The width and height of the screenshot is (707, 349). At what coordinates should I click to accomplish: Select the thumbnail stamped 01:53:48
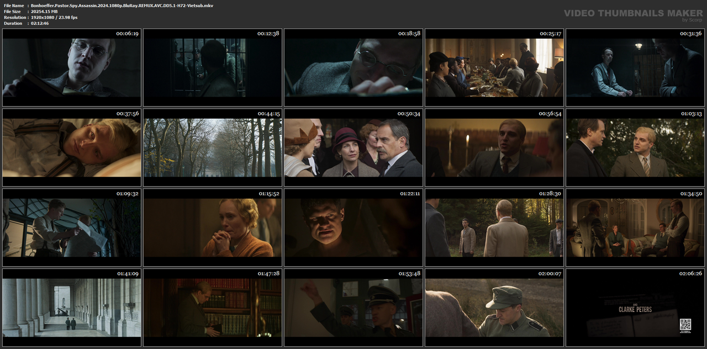pyautogui.click(x=353, y=308)
